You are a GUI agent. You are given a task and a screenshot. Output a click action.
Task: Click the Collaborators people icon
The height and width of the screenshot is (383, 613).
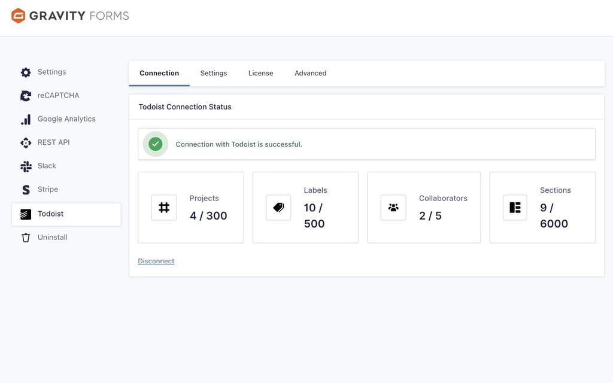(393, 207)
